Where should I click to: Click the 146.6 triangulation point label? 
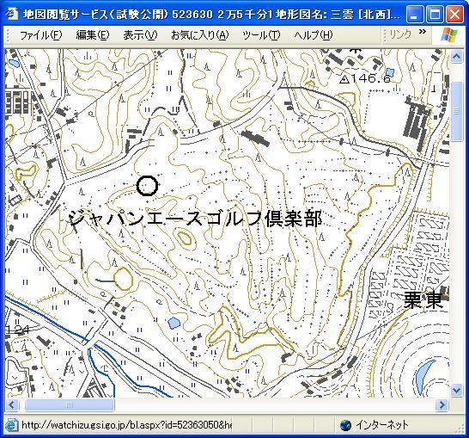pos(365,79)
